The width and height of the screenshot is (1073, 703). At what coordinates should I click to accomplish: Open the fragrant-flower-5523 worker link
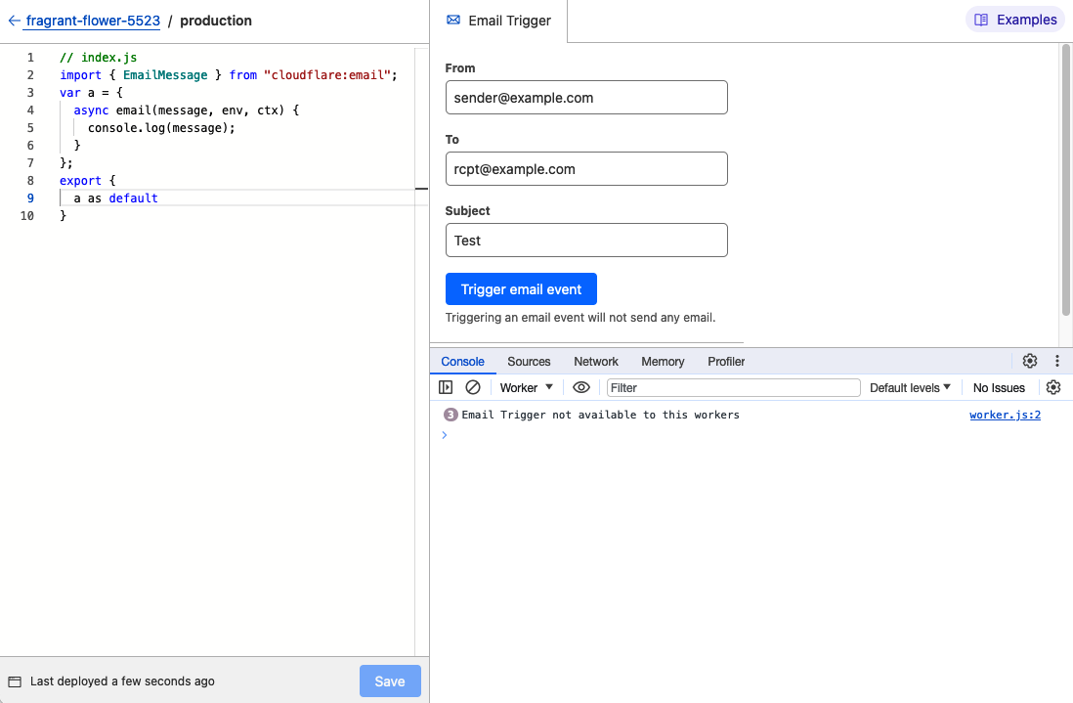[93, 21]
